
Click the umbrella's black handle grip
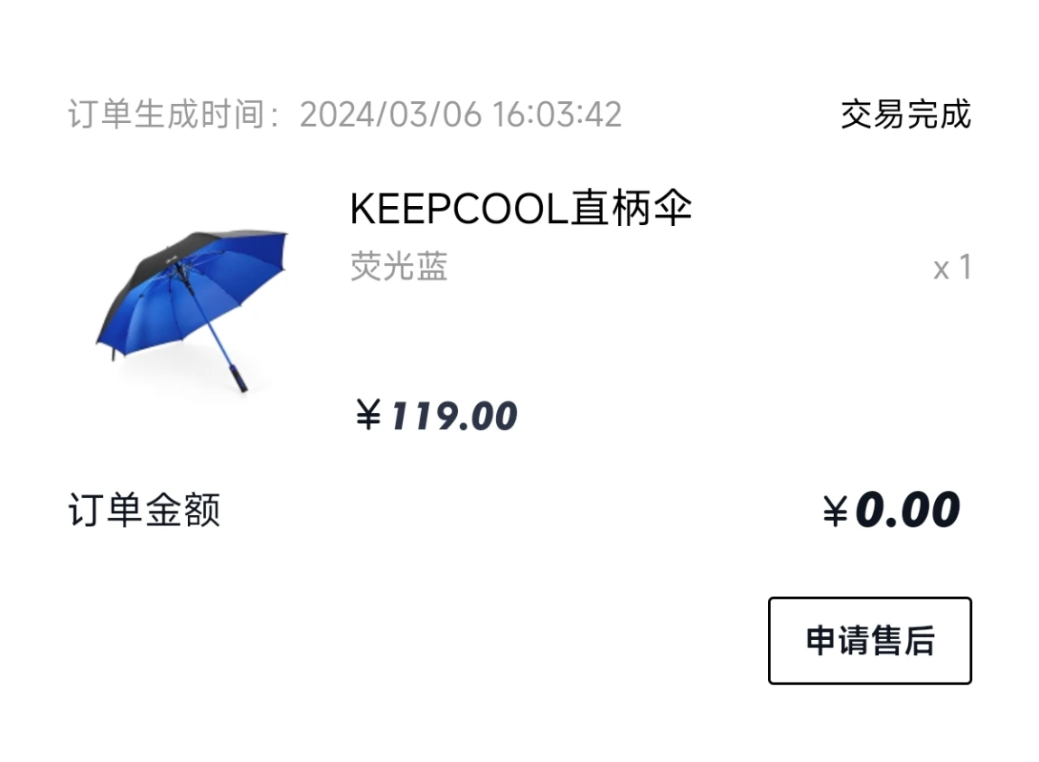tap(239, 377)
